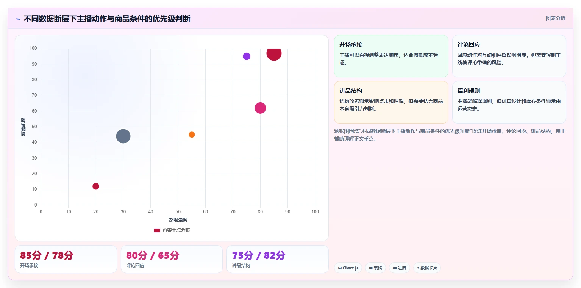The image size is (581, 288).
Task: Click the summary paragraph starting with 这张图围绕
Action: (450, 135)
